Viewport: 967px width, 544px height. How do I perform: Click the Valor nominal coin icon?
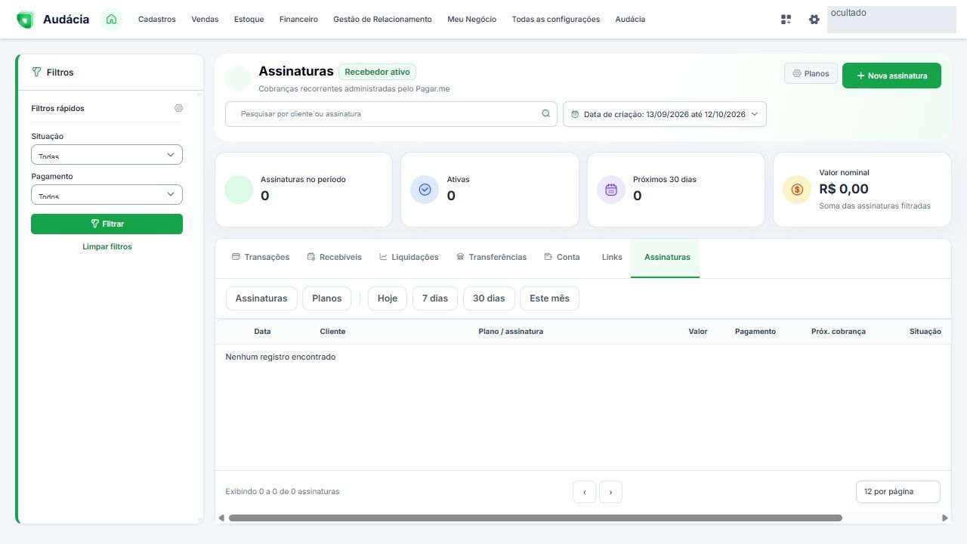(x=797, y=190)
